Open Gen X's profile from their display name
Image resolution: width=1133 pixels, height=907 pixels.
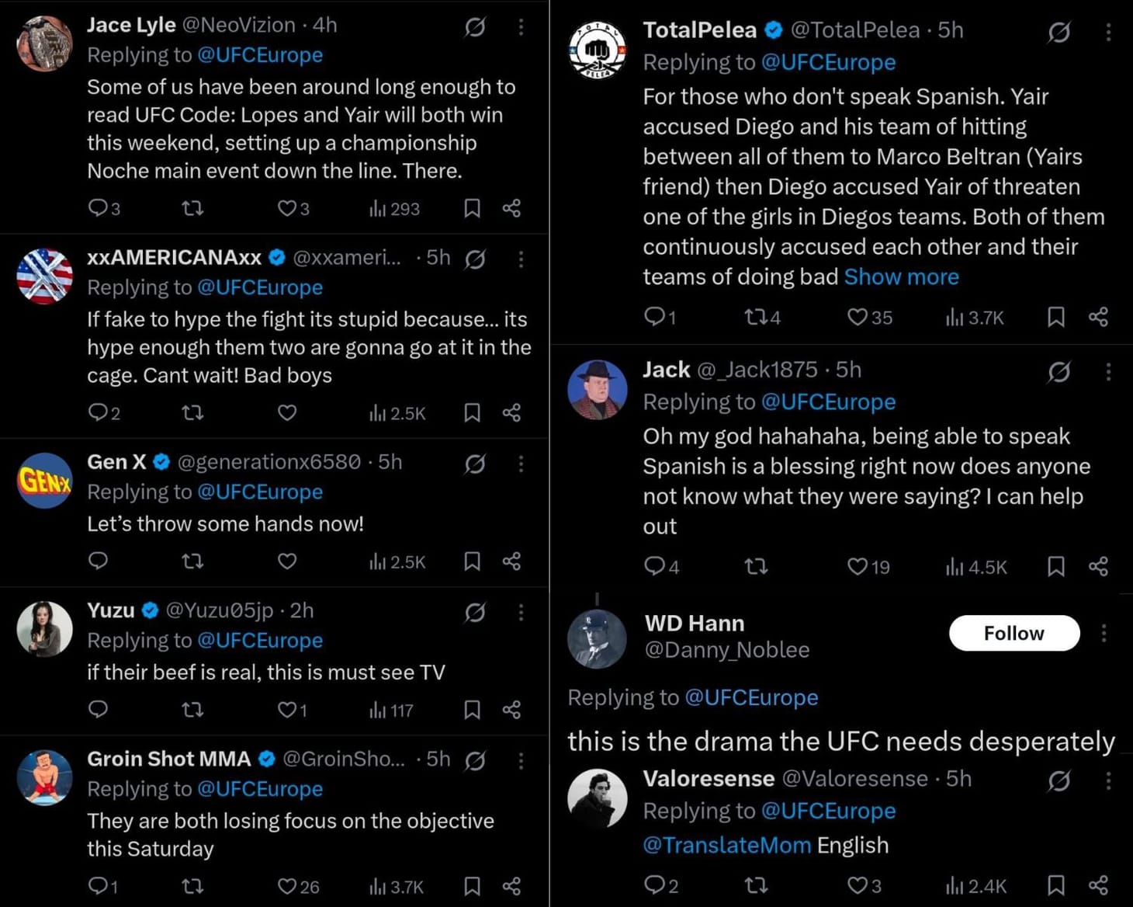[x=115, y=462]
